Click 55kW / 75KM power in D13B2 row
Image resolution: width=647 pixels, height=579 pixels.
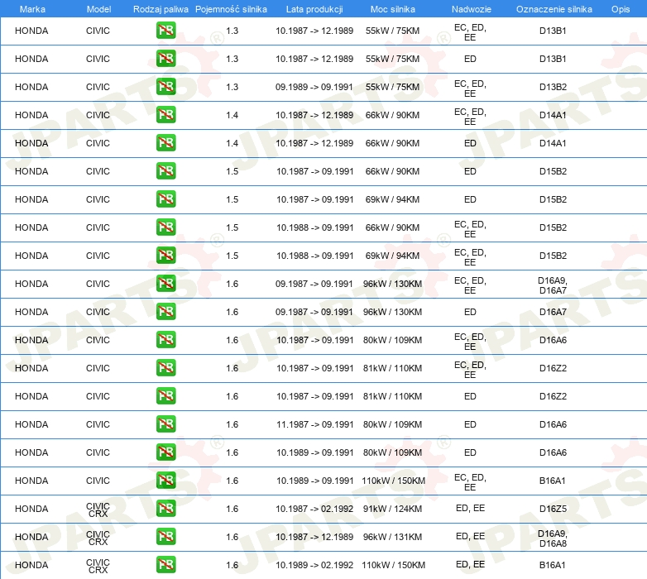click(392, 87)
